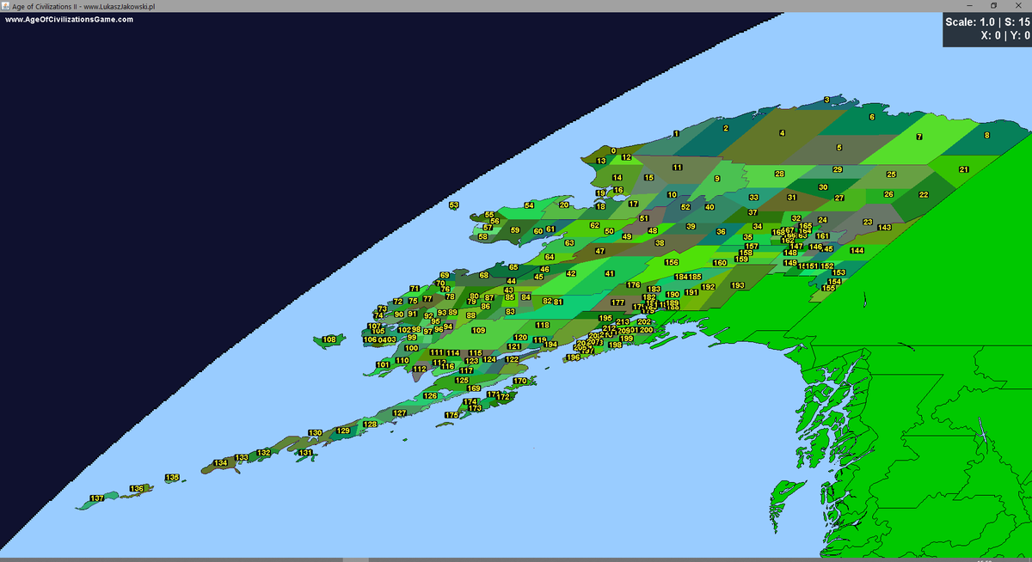The image size is (1032, 562).
Task: Select province label 6
Action: point(872,117)
